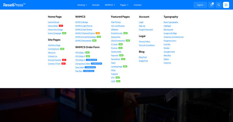Viewport: 233px width, 122px height.
Task: Open VOIP link
Action: coord(113,81)
